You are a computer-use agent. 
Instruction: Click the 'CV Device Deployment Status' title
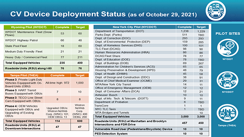click(x=68, y=14)
